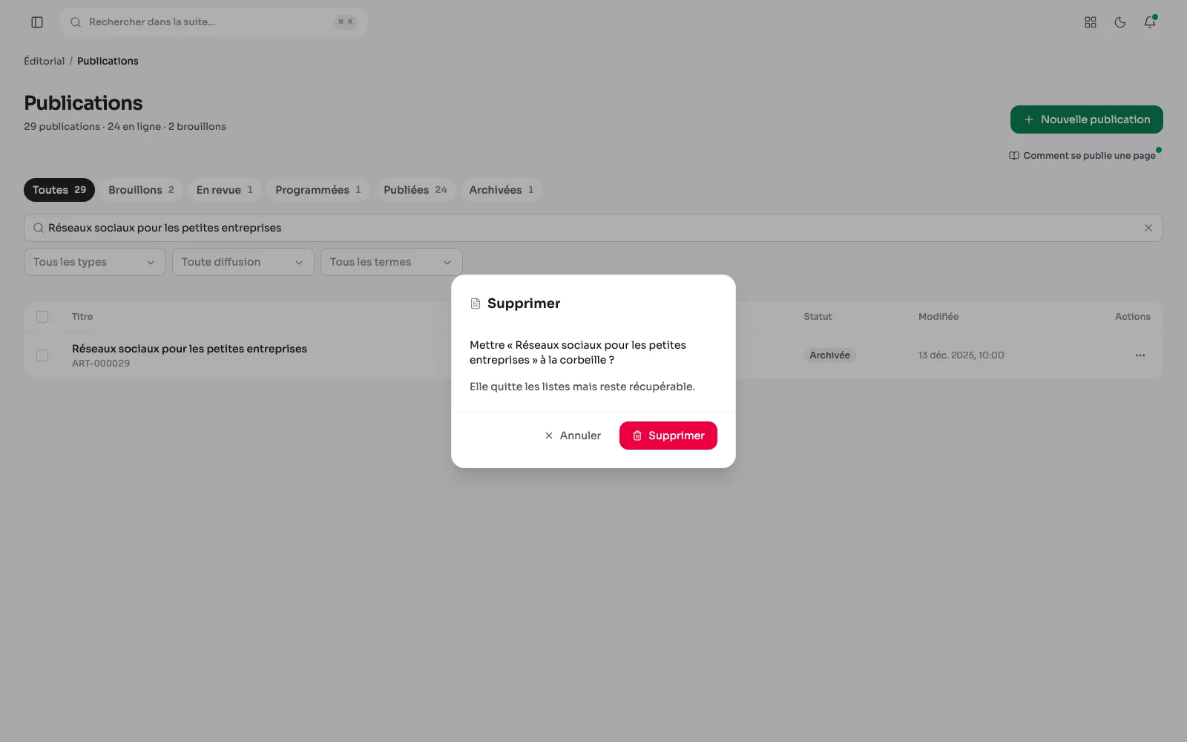Open row actions menu for ART-000029

[1140, 355]
